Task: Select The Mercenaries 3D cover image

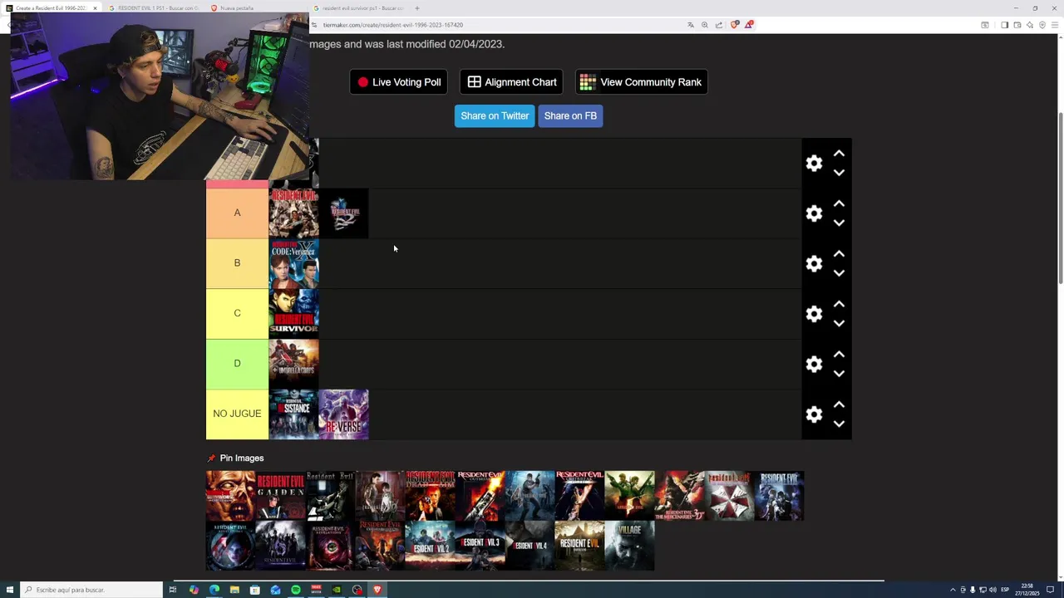Action: 680,496
